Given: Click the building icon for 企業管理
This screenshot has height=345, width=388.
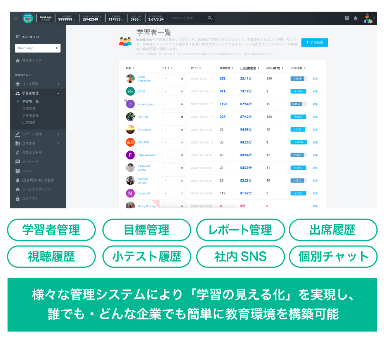Looking at the screenshot, I should coord(17,143).
